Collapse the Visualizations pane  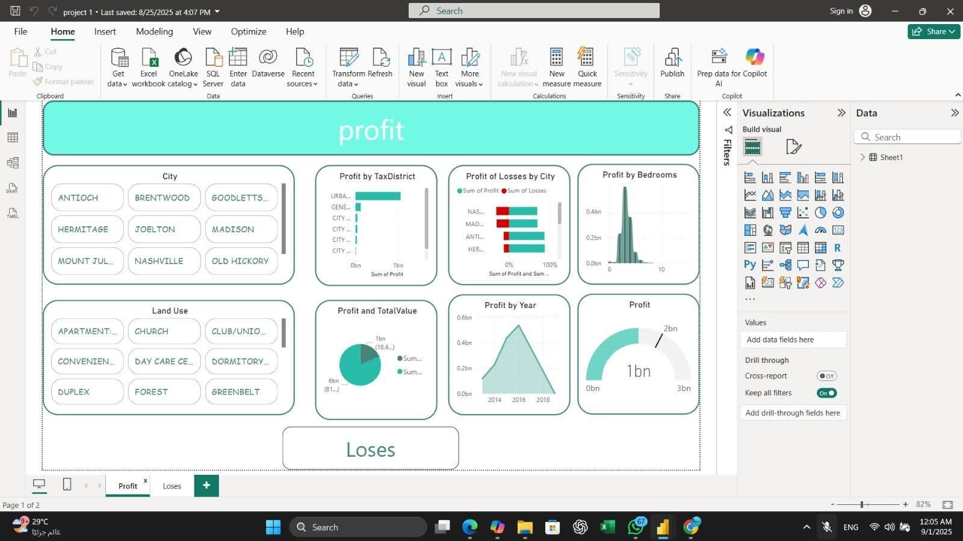(841, 113)
